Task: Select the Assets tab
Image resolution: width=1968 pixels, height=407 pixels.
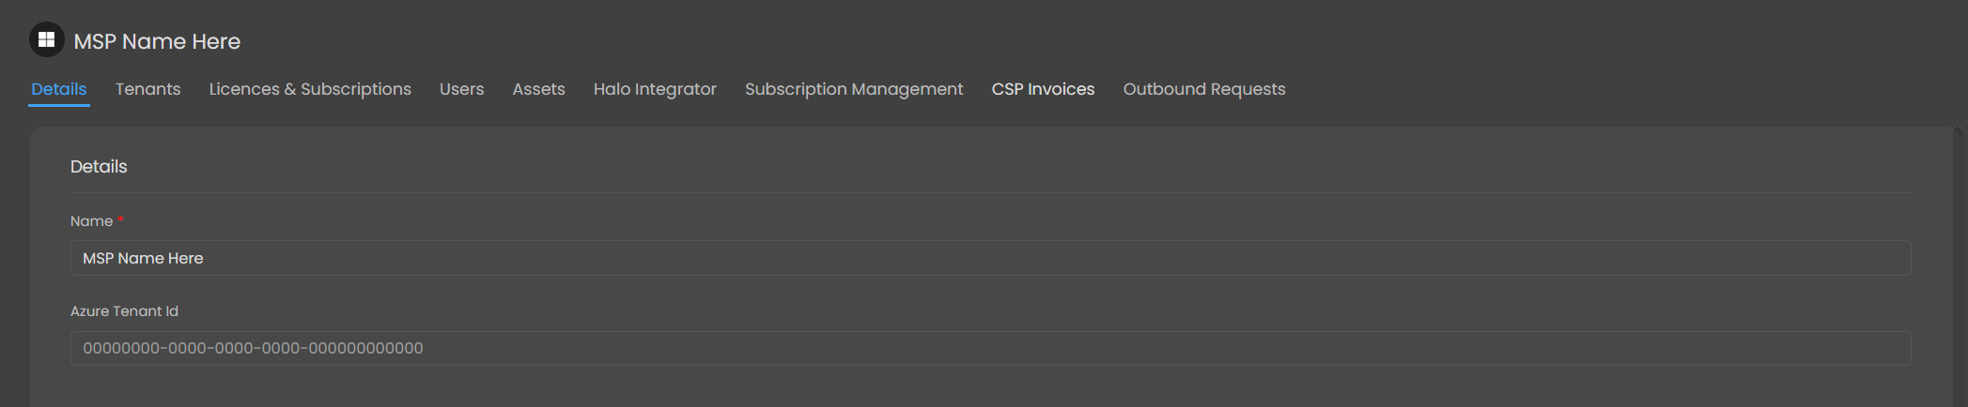Action: (x=538, y=89)
